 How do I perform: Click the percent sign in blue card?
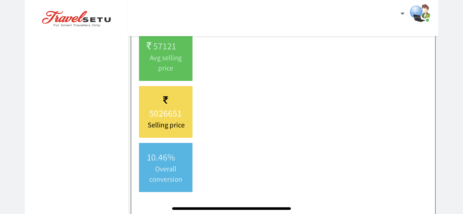[172, 158]
